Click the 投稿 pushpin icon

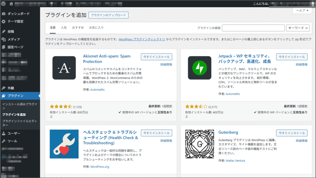[x=4, y=32]
